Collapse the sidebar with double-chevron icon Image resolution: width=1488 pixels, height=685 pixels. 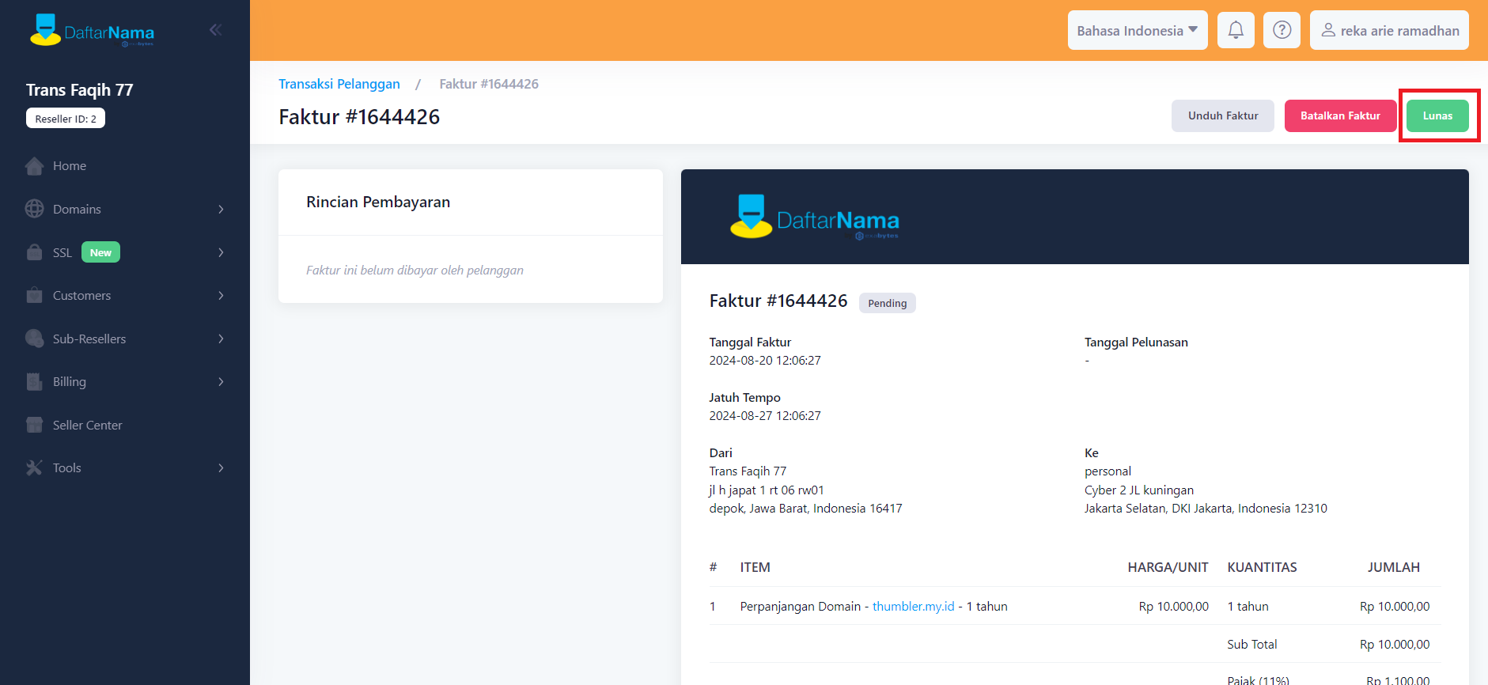coord(215,30)
